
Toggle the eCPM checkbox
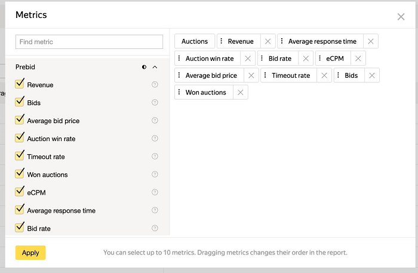coord(20,192)
